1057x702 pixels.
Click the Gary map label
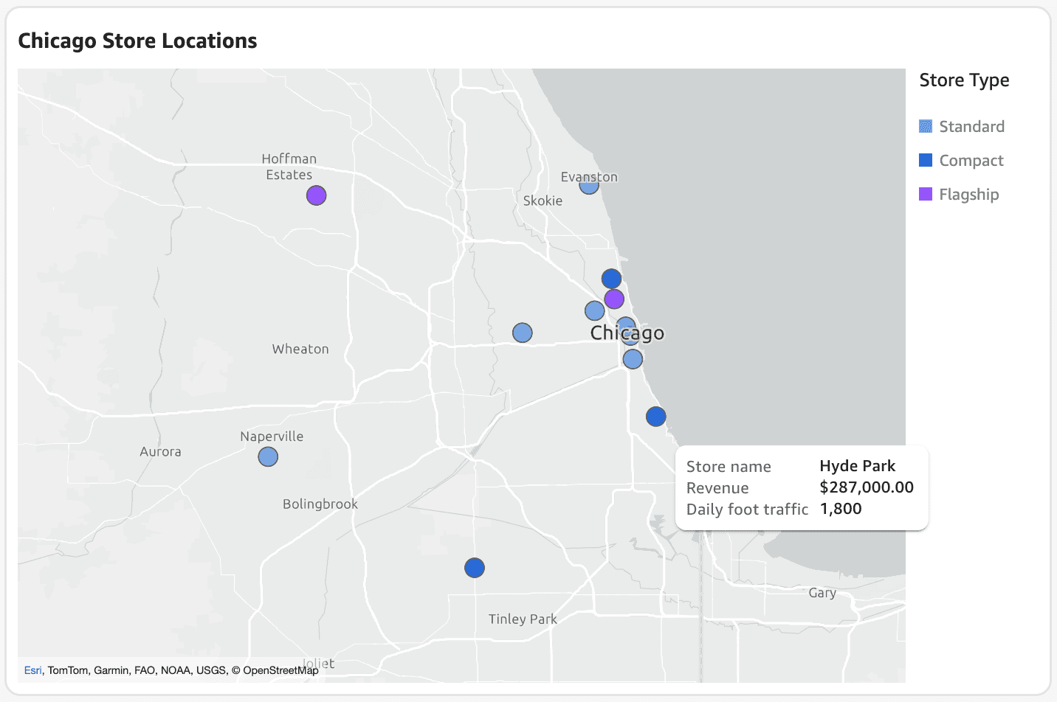822,593
